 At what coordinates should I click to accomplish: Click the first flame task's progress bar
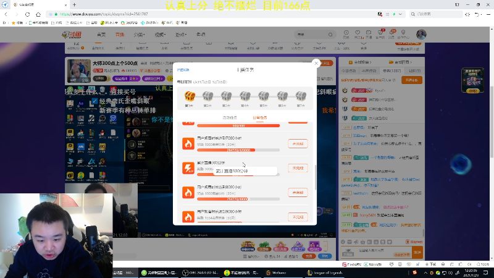coord(238,150)
